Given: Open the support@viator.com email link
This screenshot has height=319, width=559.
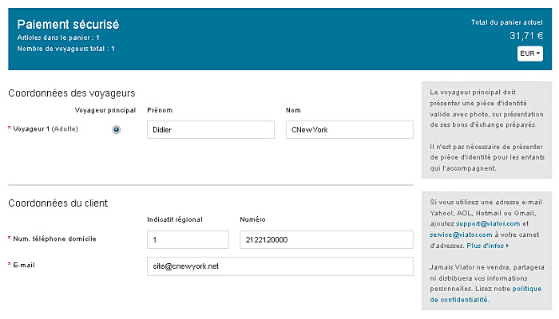Looking at the screenshot, I should pyautogui.click(x=488, y=223).
